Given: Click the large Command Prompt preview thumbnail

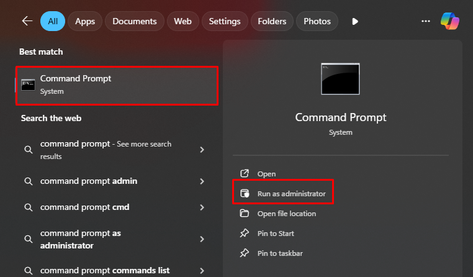Looking at the screenshot, I should pos(340,79).
